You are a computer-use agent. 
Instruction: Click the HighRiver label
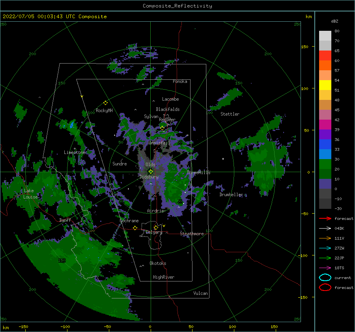pyautogui.click(x=164, y=277)
